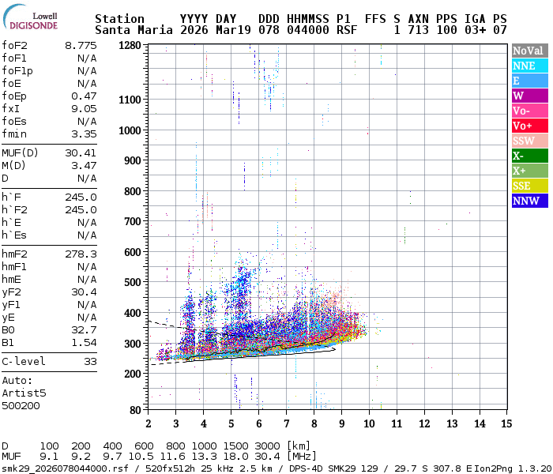This screenshot has width=553, height=474.
Task: Click the yF2 value 30.4
Action: 84,292
